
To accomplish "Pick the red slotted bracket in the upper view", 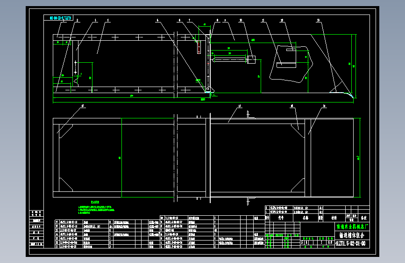I will (x=199, y=47).
